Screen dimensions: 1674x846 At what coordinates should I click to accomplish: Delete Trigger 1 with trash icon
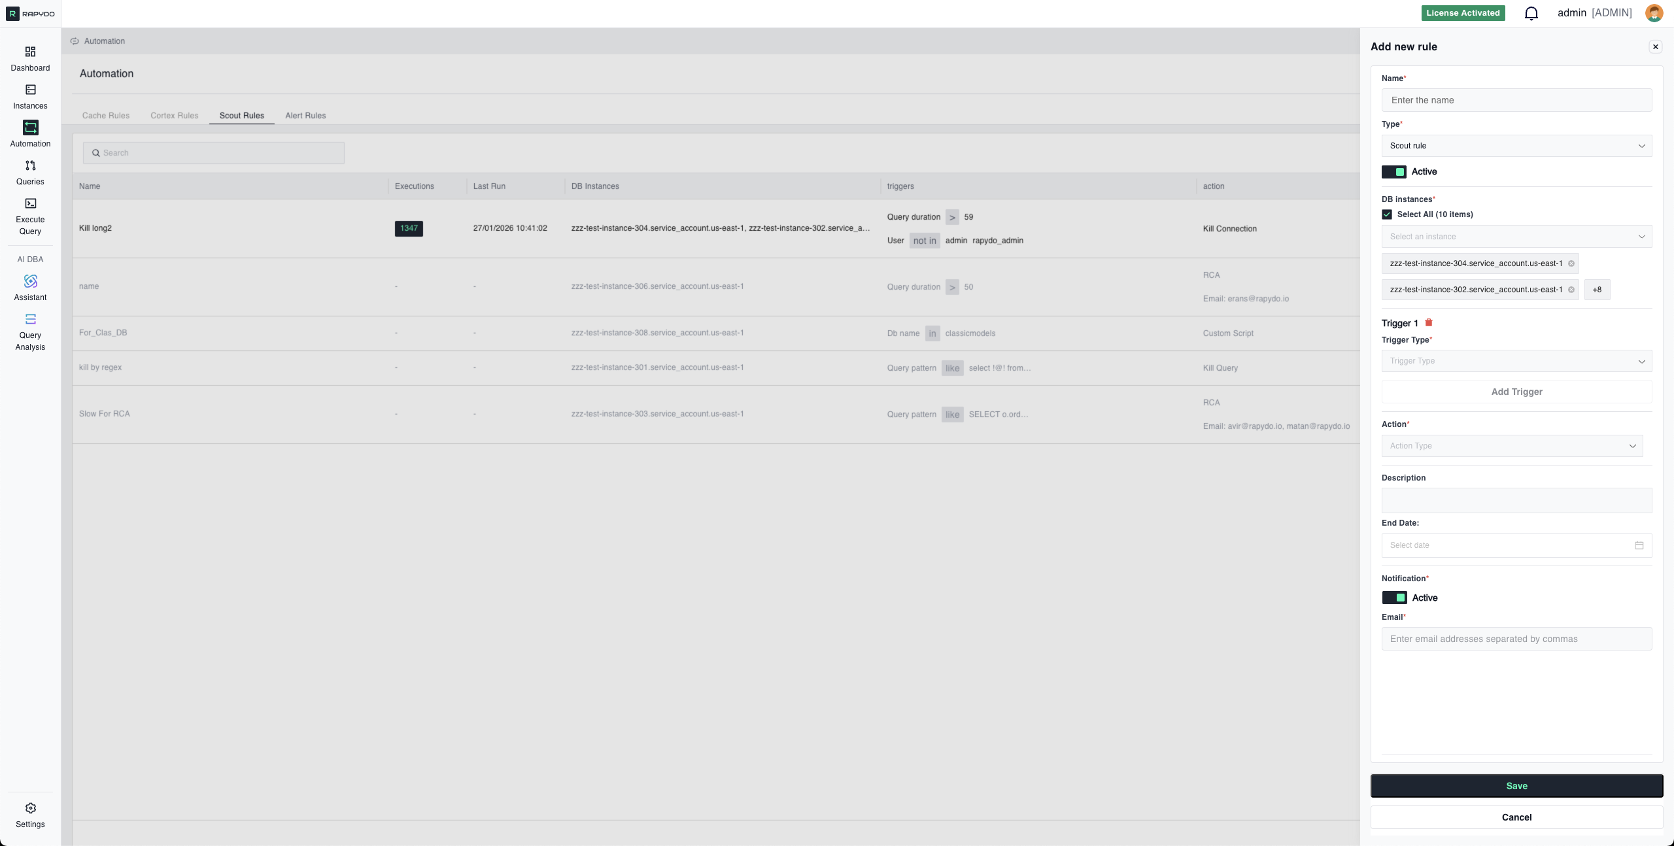1429,323
